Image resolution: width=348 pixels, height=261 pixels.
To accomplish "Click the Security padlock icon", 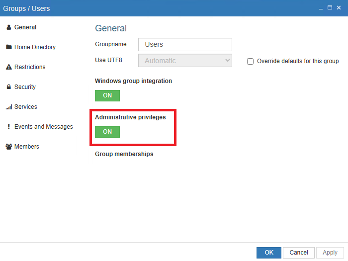I will [8, 87].
